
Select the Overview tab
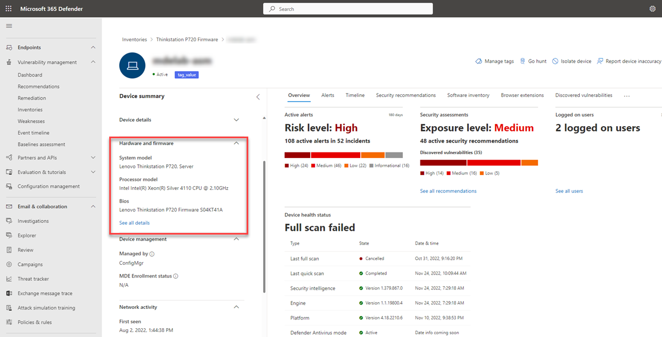pos(299,95)
